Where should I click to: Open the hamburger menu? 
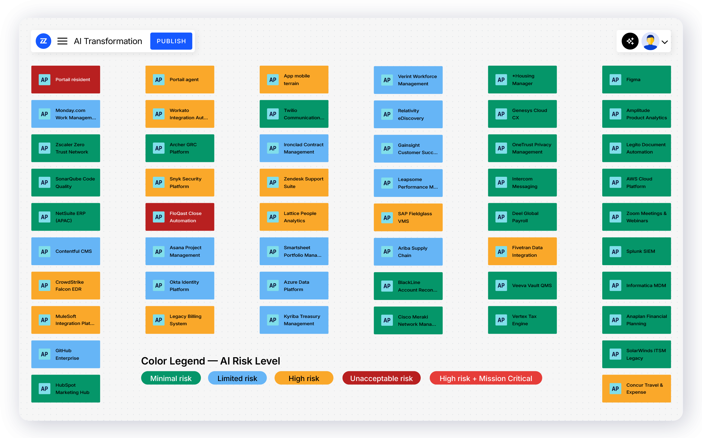pos(62,41)
